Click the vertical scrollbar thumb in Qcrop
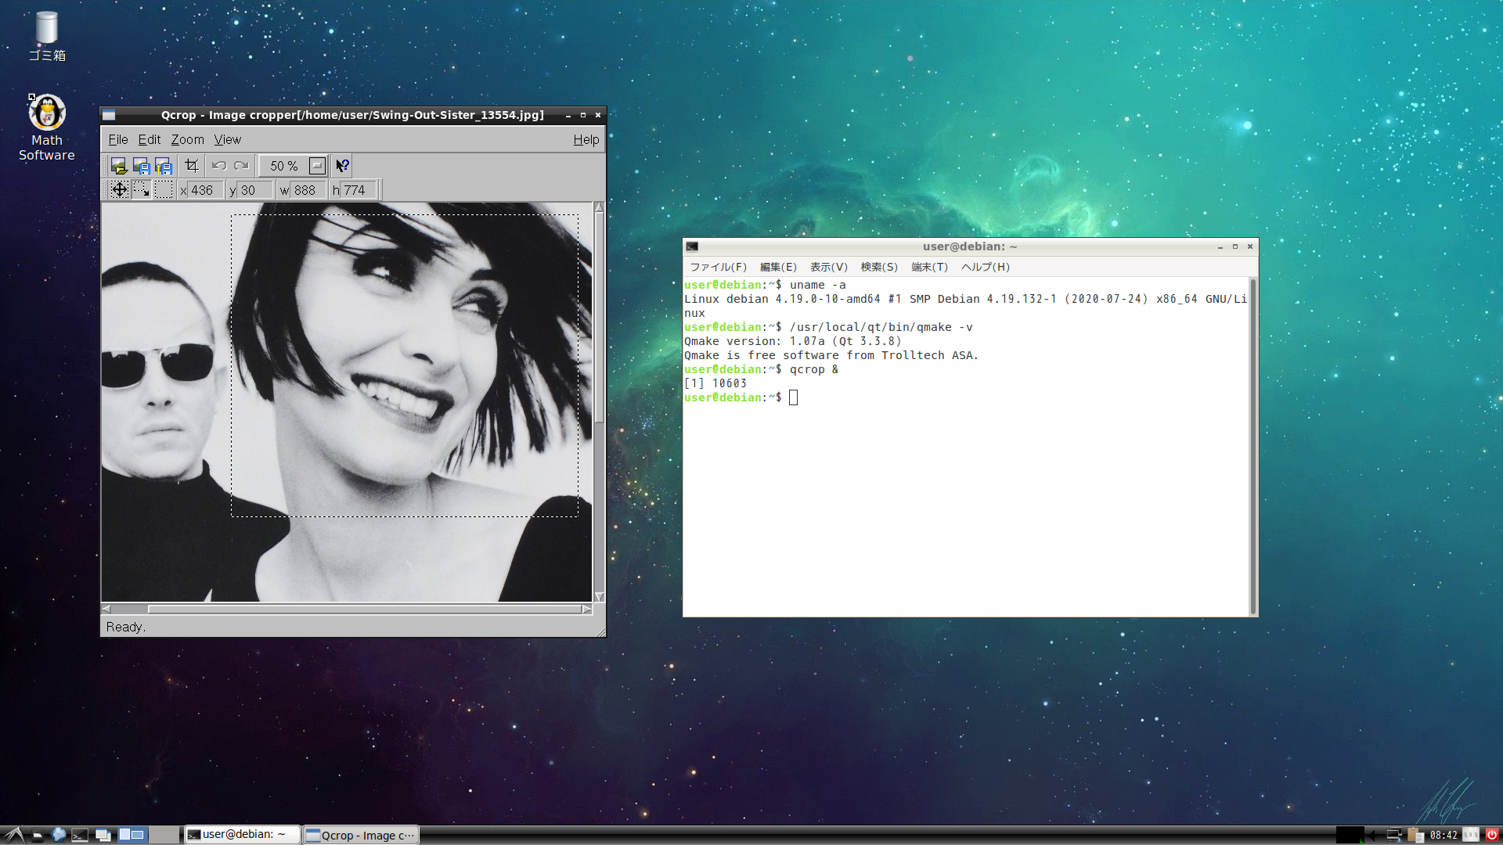The image size is (1503, 845). (599, 318)
